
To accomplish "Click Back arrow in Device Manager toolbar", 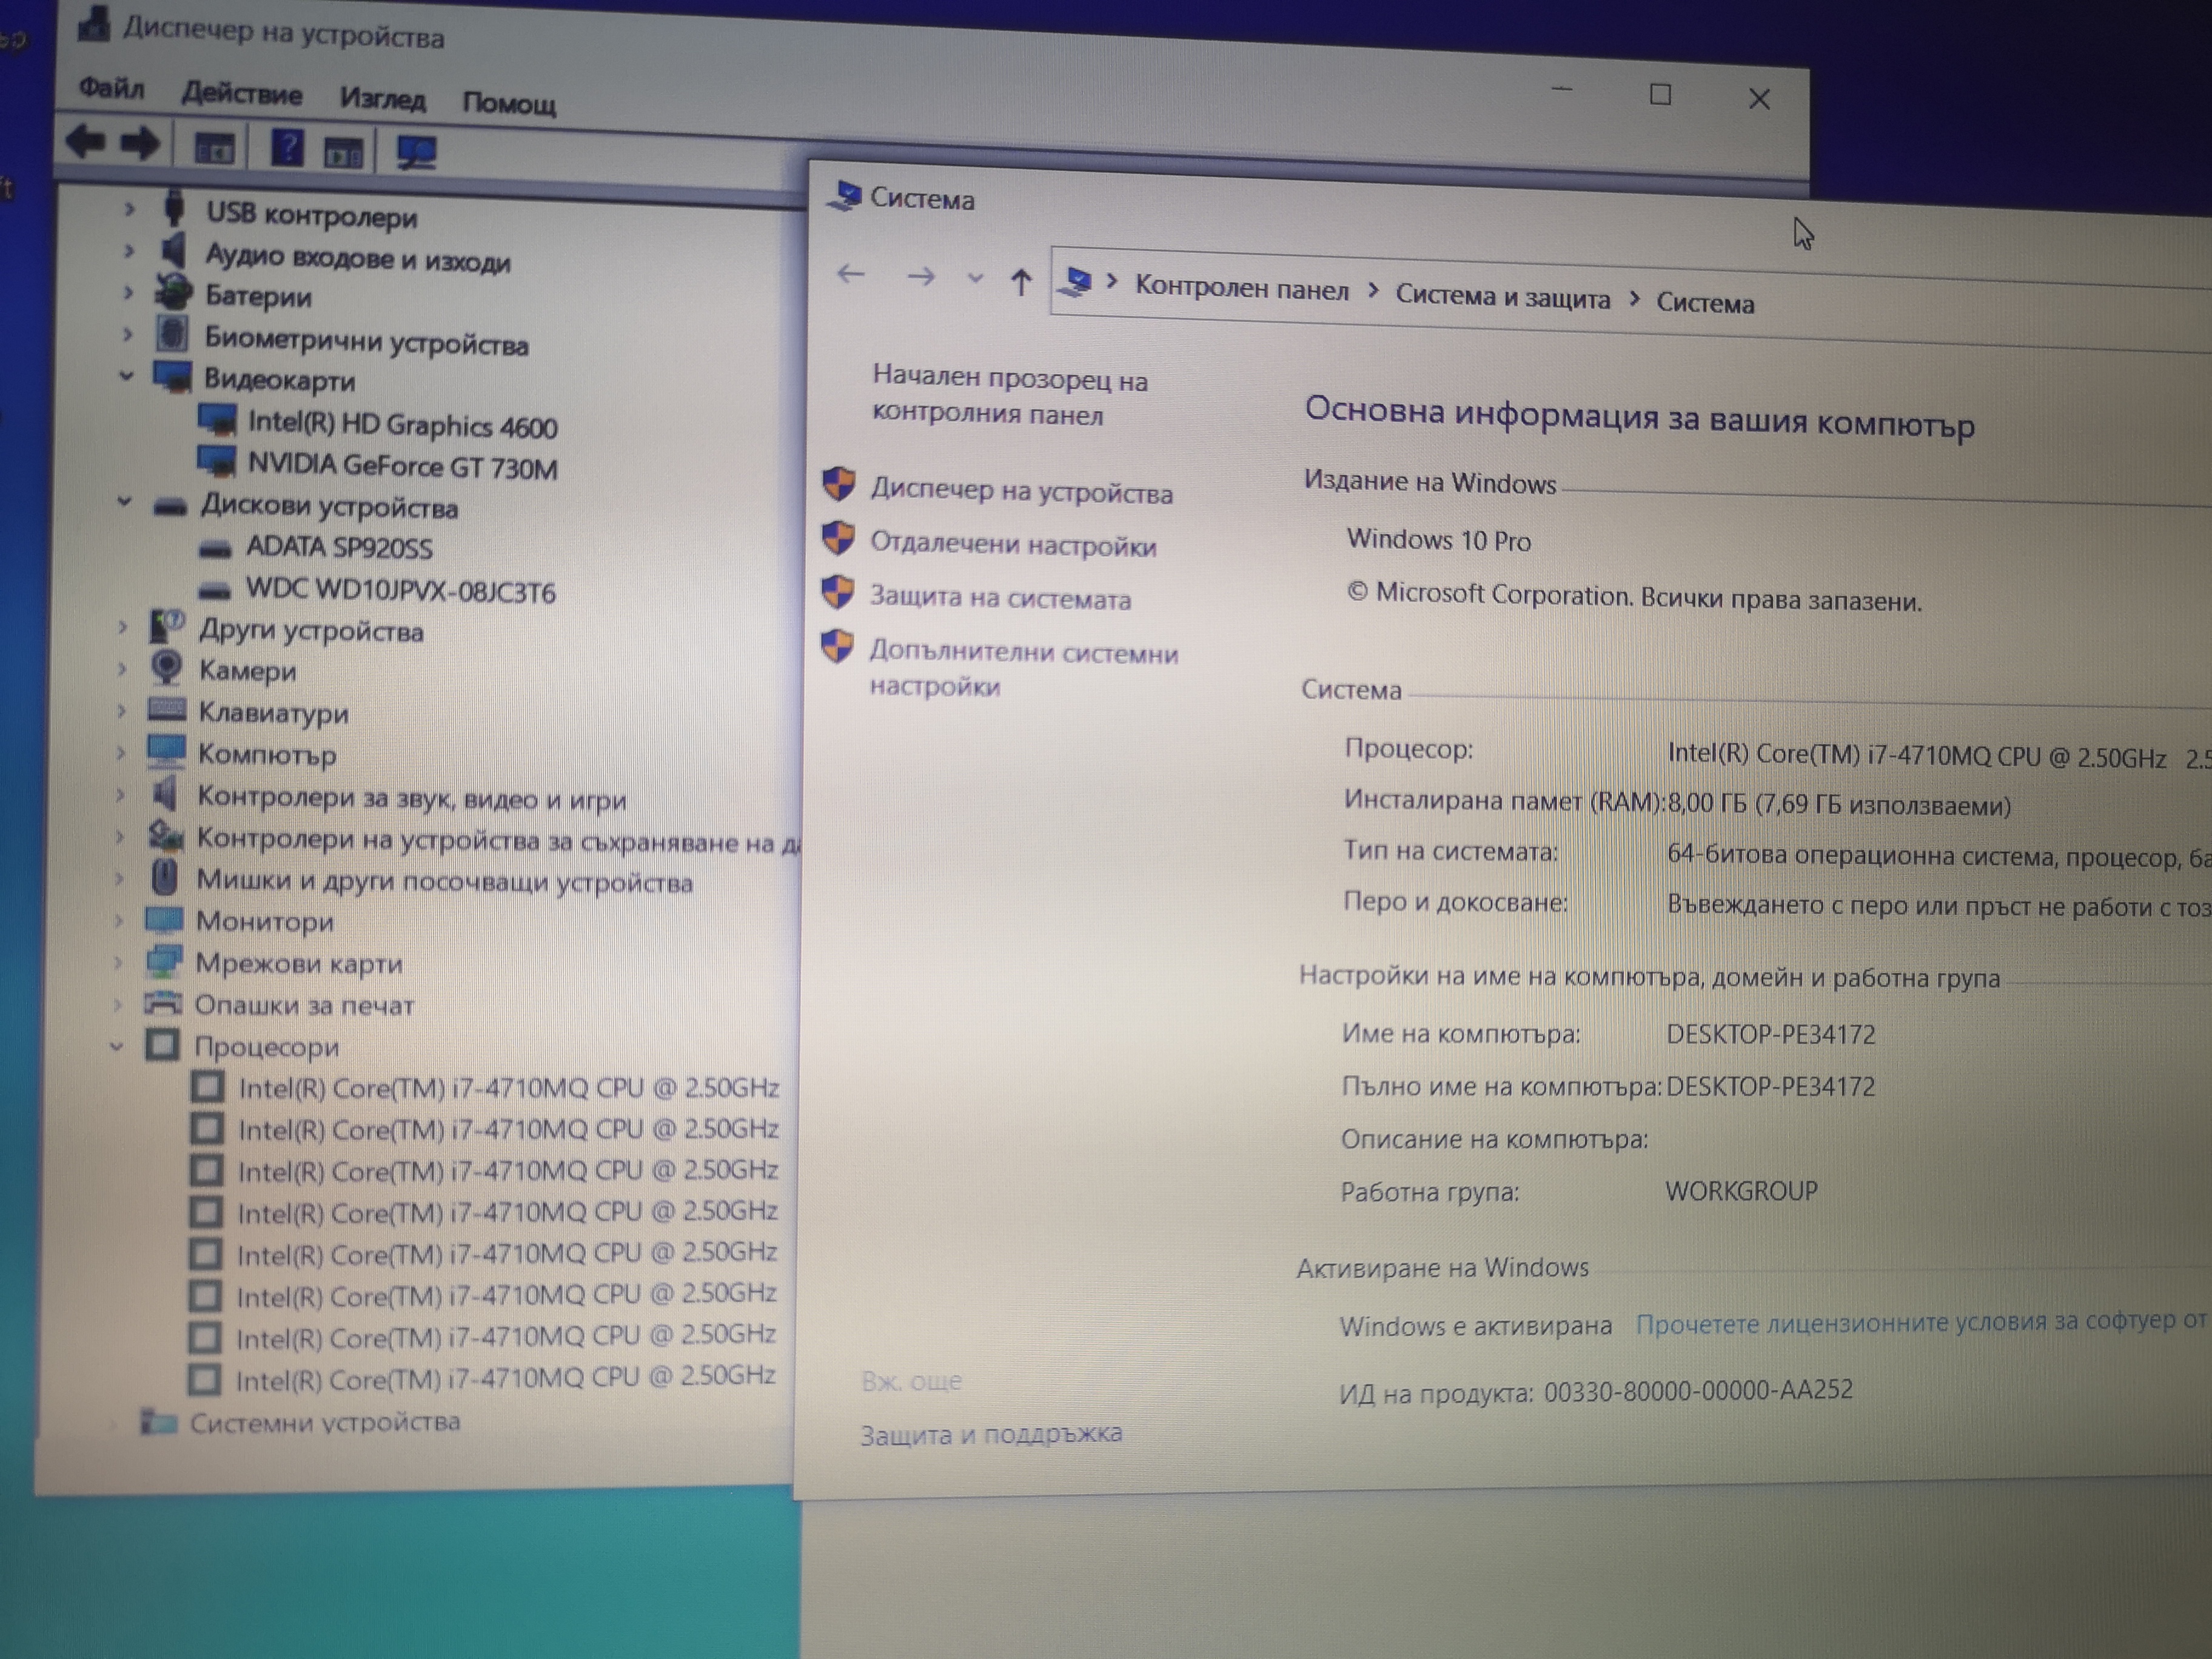I will pos(86,142).
